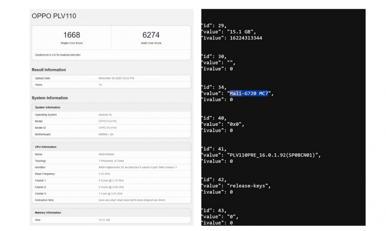This screenshot has width=386, height=231.
Task: Click the Motherboard value k6899v1_64
Action: point(106,134)
